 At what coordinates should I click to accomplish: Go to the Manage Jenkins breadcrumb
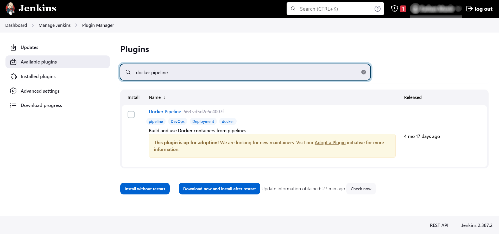click(55, 25)
